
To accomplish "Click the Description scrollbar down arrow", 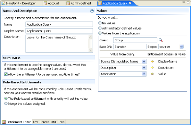I will click(x=90, y=50).
